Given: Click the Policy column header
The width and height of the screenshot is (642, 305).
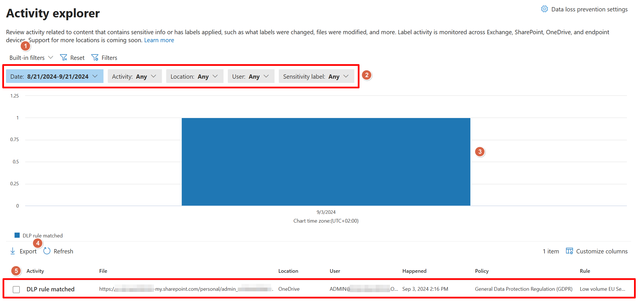Looking at the screenshot, I should (x=482, y=271).
